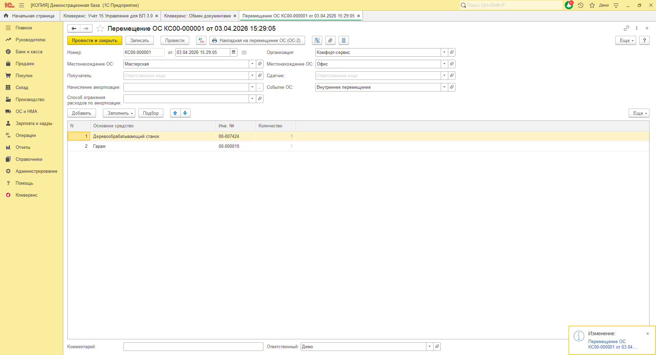
Task: Switch to the Начальная страница tab
Action: tap(30, 16)
